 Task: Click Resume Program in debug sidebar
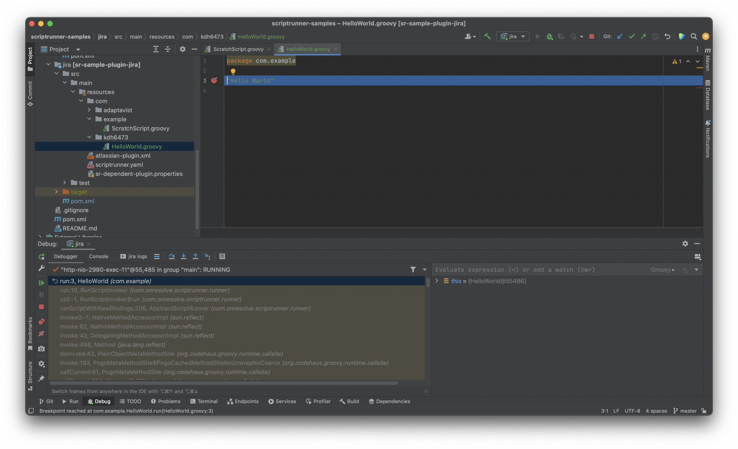pyautogui.click(x=41, y=283)
